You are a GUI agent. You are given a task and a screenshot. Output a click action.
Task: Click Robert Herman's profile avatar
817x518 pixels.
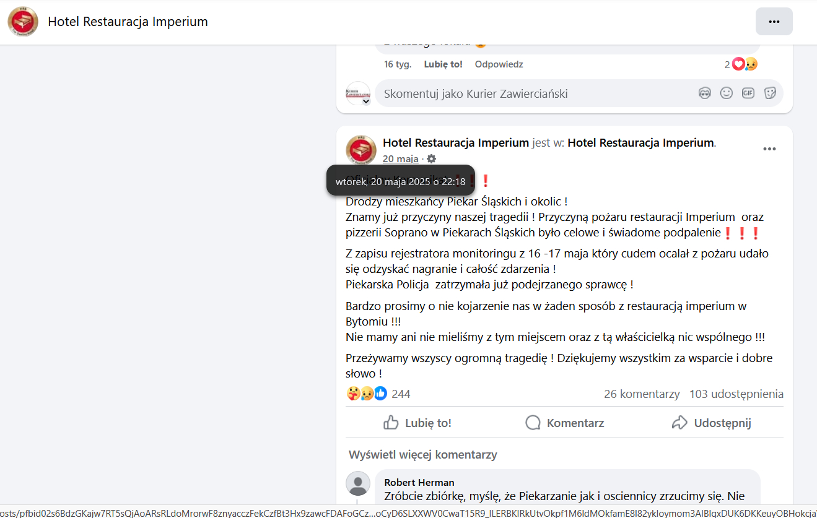coord(358,483)
